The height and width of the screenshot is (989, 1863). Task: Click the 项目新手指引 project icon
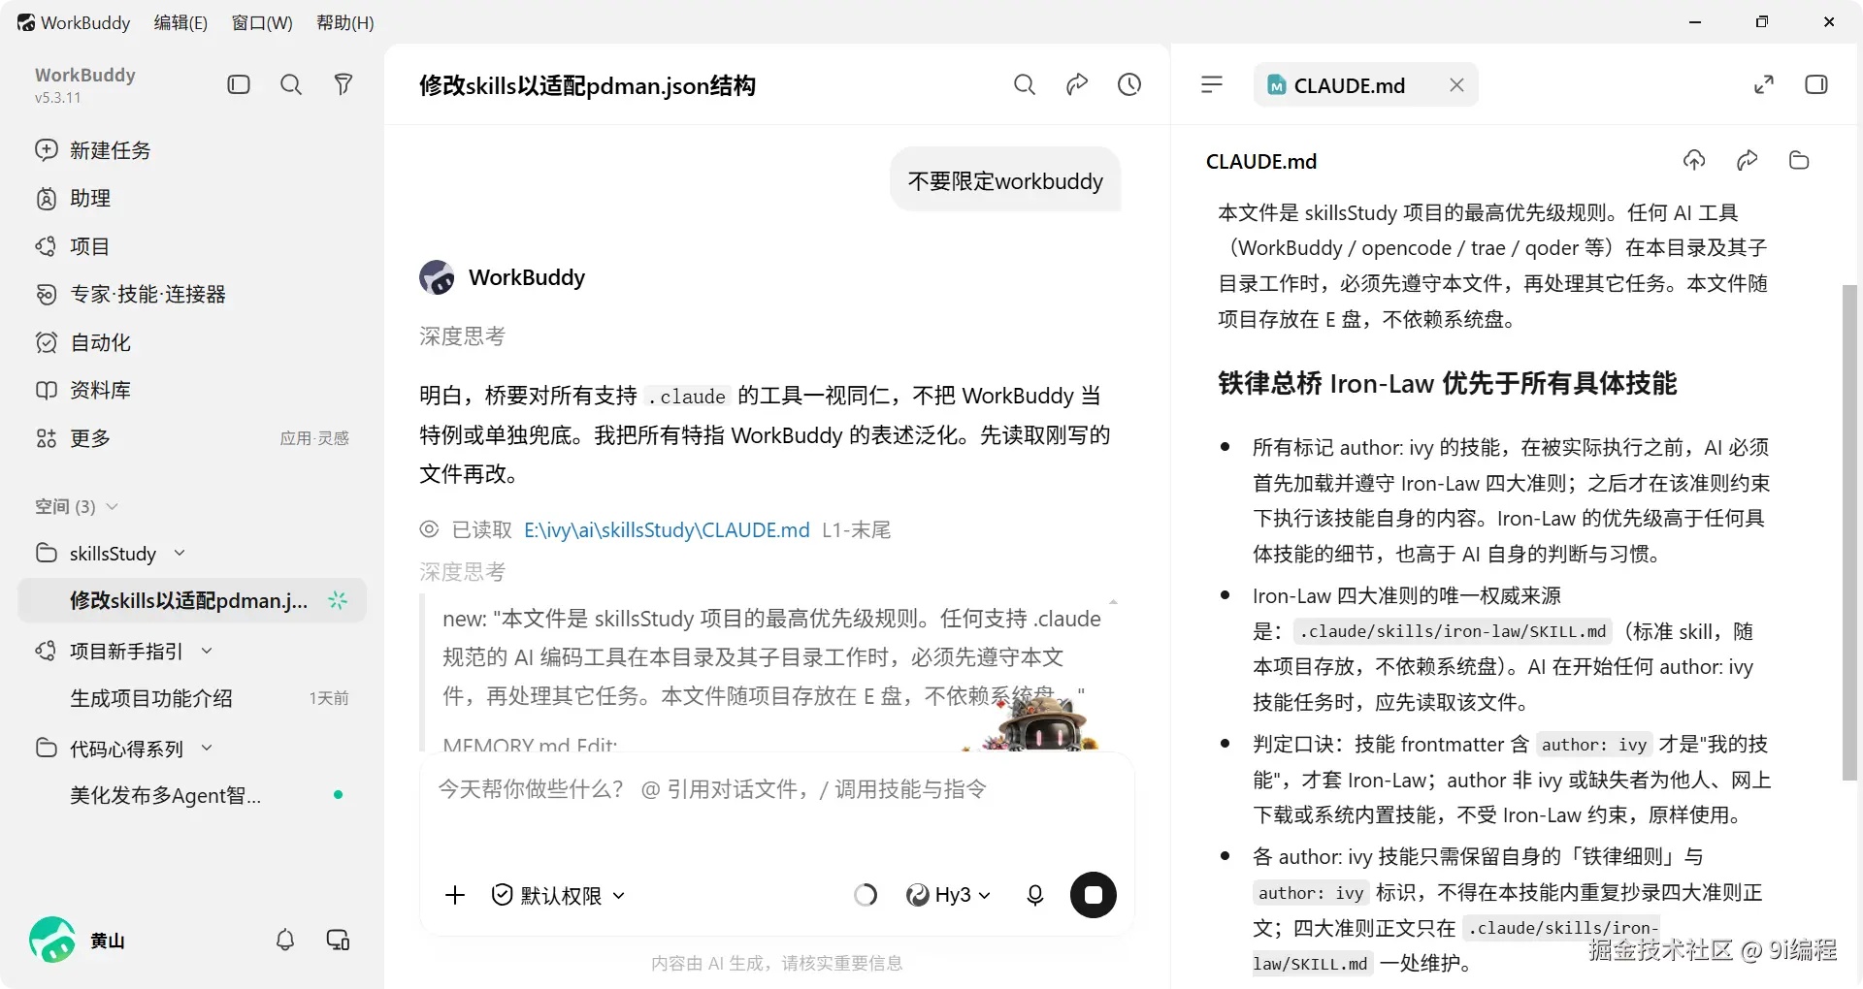click(x=46, y=651)
